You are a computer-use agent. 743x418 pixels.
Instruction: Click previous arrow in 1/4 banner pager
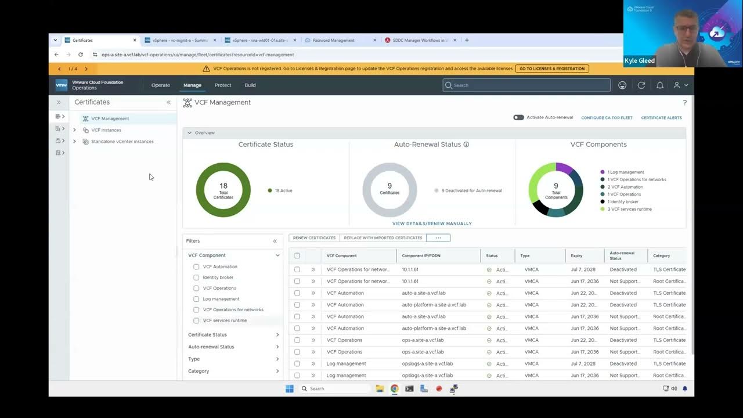click(59, 69)
